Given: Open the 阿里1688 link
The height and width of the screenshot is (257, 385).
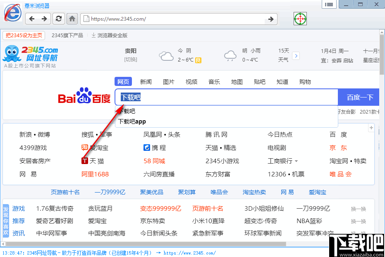Looking at the screenshot, I should pyautogui.click(x=95, y=174).
